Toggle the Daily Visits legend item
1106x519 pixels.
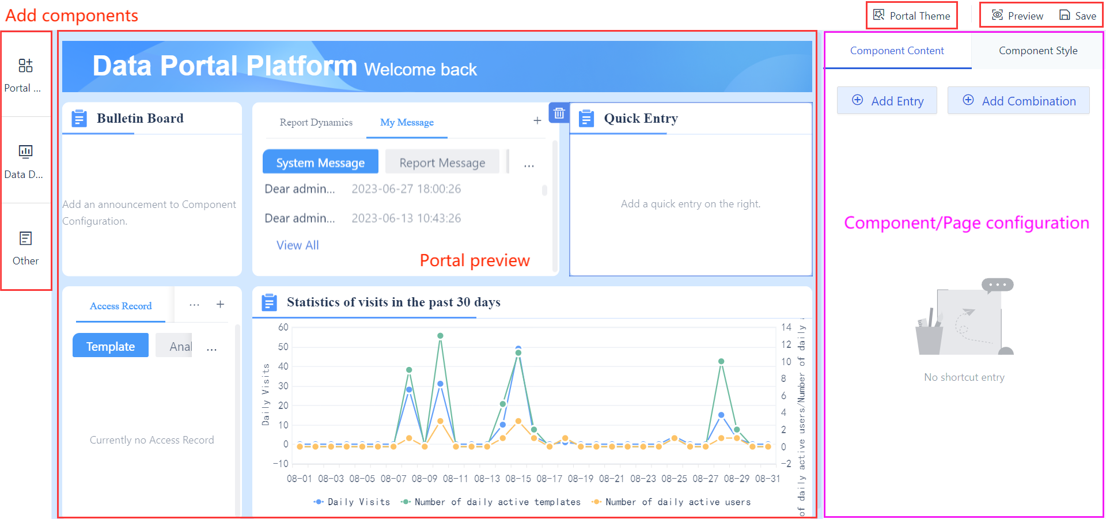click(352, 502)
